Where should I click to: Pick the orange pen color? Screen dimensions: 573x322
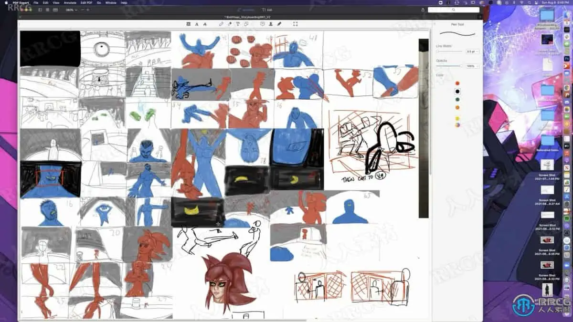click(457, 107)
